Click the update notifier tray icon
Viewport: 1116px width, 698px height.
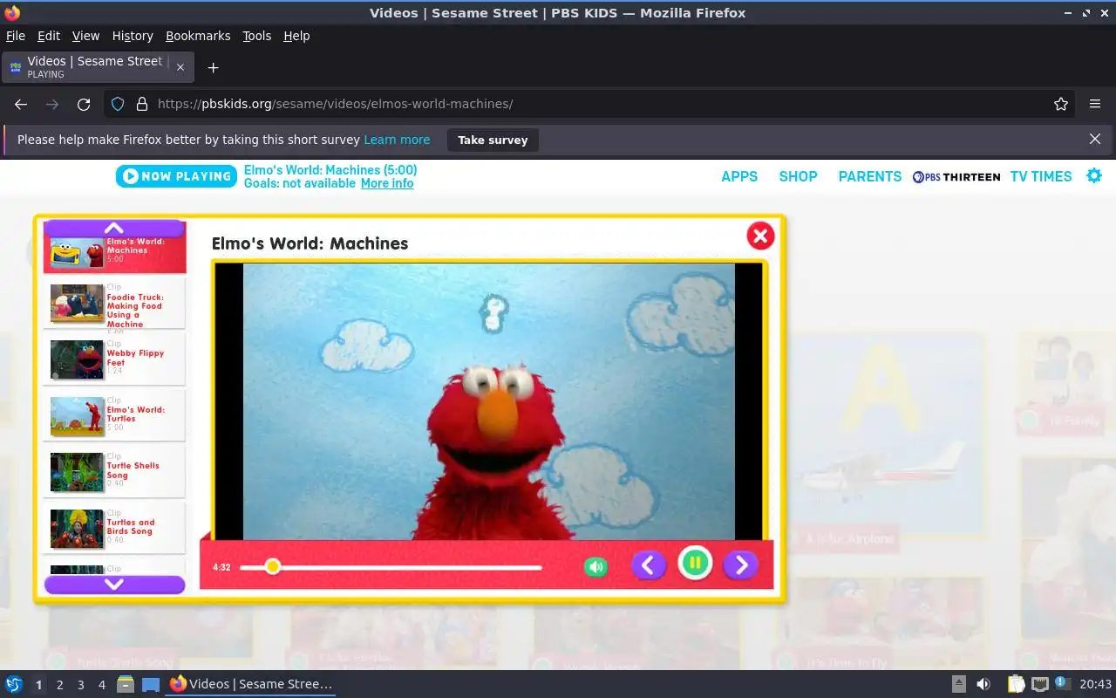coord(1062,683)
